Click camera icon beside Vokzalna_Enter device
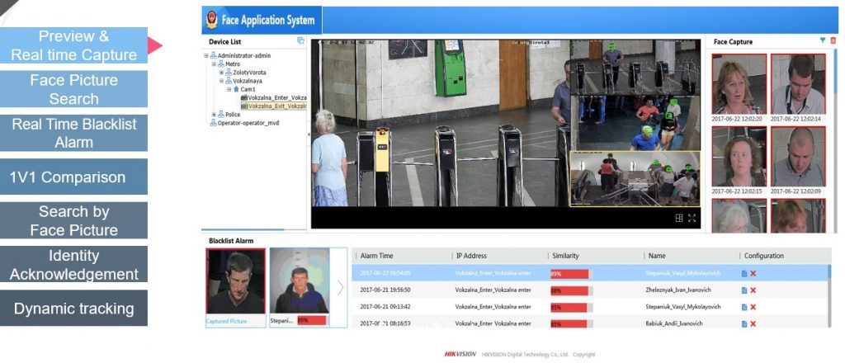 coord(243,97)
